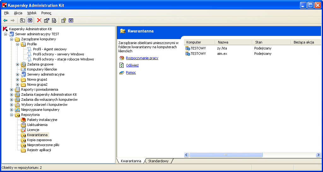Collapse the Serwer administracyjny TEST node

click(x=6, y=34)
